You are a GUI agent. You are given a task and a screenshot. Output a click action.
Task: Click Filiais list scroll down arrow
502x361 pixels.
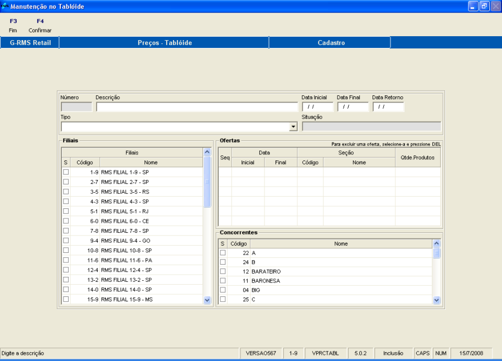pos(207,300)
